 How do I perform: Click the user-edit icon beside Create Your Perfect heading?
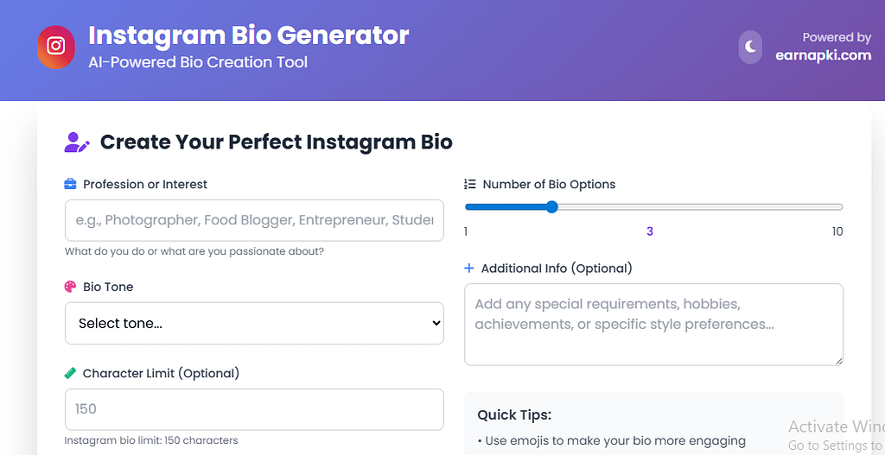click(77, 142)
